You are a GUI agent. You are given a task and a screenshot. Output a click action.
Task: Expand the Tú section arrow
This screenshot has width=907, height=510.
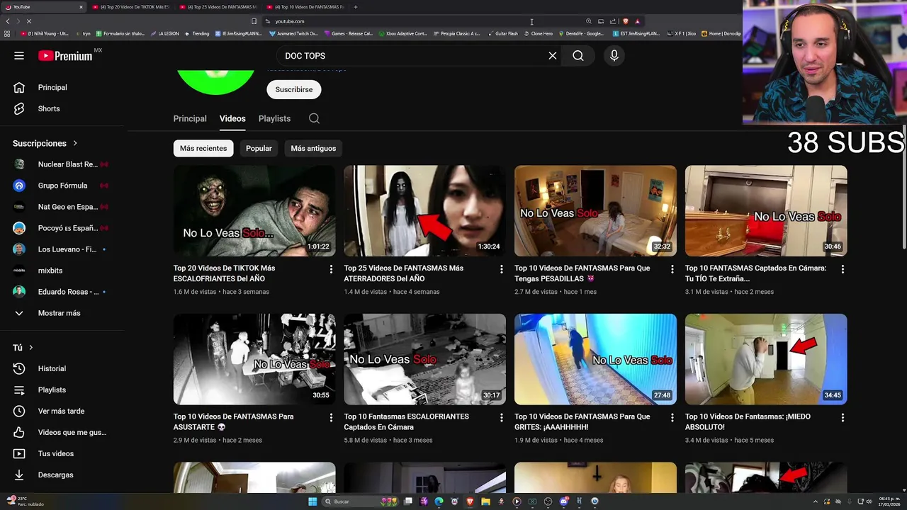(x=30, y=347)
